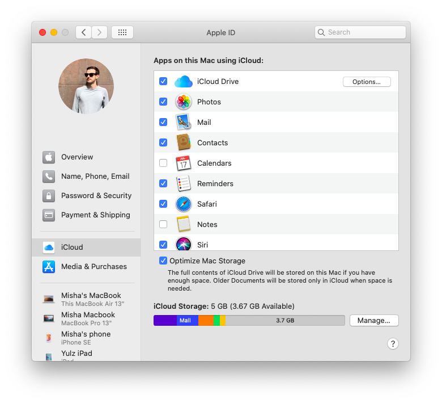Screen dimensions: 442x403
Task: Select Misha's phone iPhone SE device
Action: click(85, 338)
